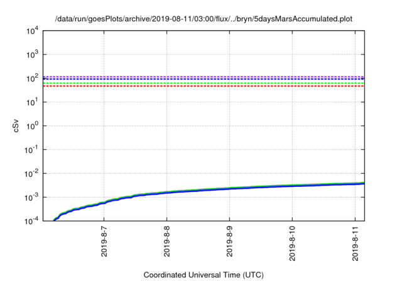Click the 10^-4 y-axis tick label
The width and height of the screenshot is (402, 281).
pyautogui.click(x=32, y=221)
